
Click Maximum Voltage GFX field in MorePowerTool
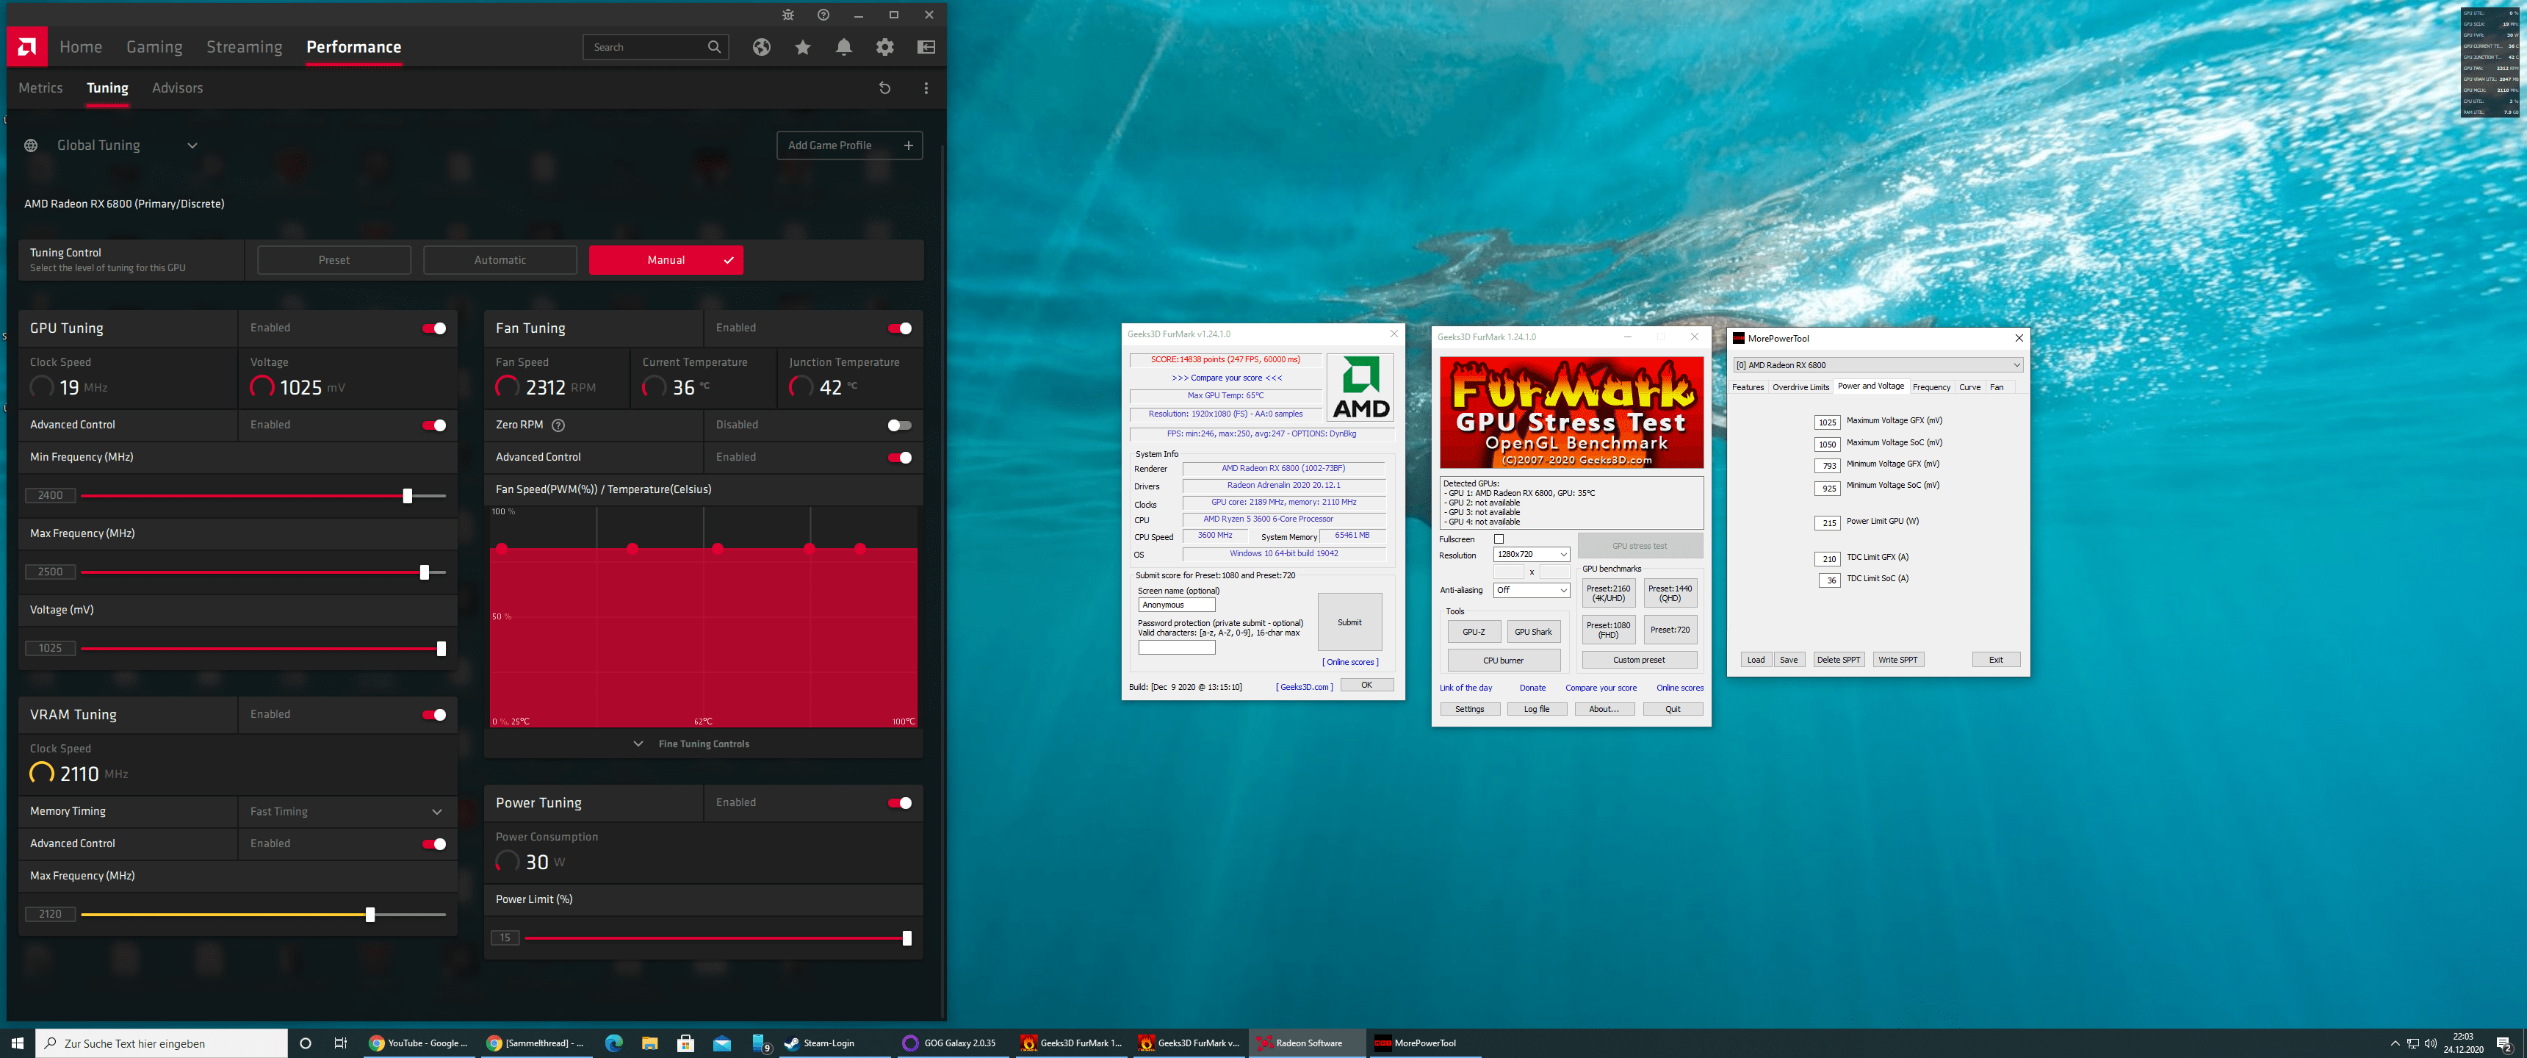1827,422
